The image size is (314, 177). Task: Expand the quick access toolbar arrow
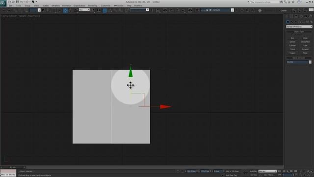36,2
